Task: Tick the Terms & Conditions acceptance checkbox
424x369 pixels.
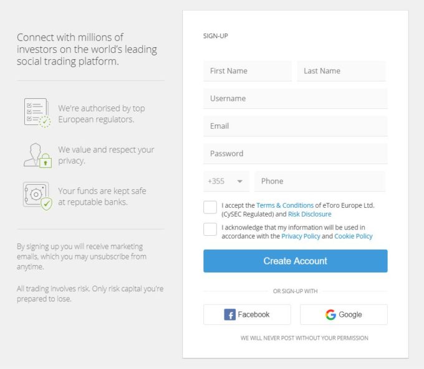Action: (210, 207)
